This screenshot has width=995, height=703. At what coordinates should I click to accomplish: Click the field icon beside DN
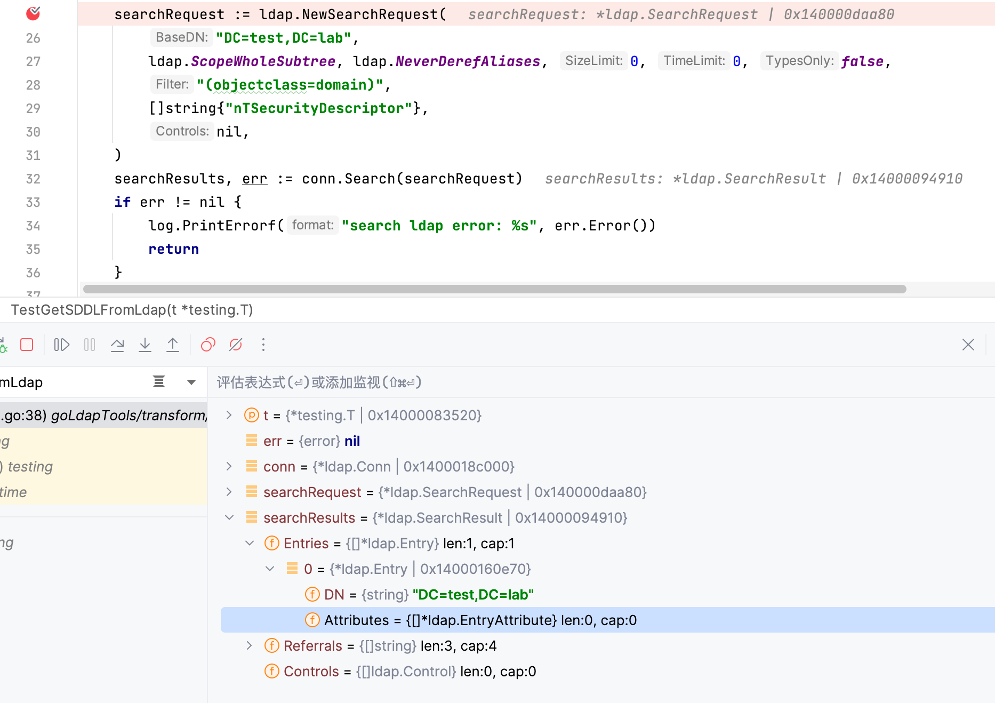point(312,594)
